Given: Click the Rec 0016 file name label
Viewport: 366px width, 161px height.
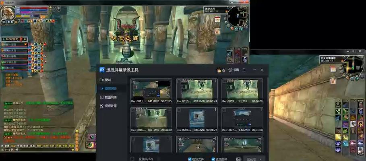Looking at the screenshot, I should pos(139,130).
